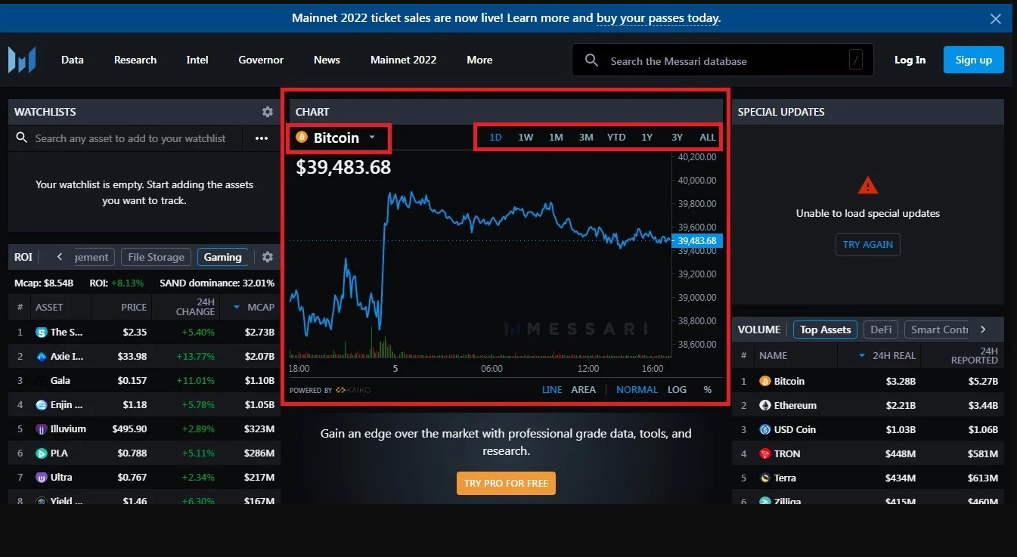Click the Log In link
The height and width of the screenshot is (557, 1017).
tap(910, 60)
